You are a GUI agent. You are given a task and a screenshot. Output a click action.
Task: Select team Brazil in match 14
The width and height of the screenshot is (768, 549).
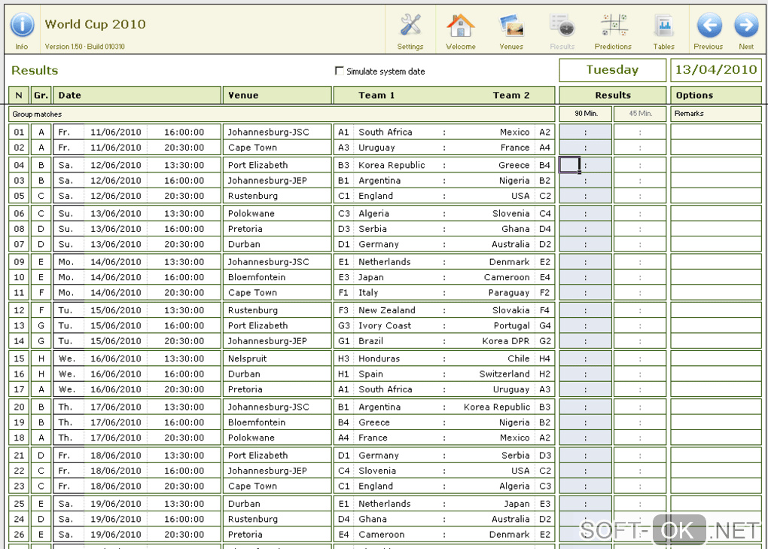[x=370, y=341]
